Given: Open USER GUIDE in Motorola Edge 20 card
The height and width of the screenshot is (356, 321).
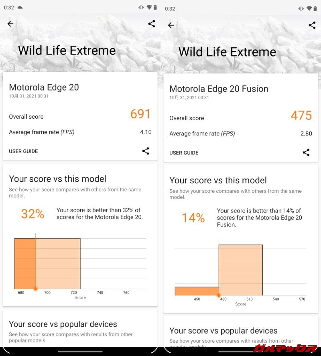Looking at the screenshot, I should pos(23,152).
